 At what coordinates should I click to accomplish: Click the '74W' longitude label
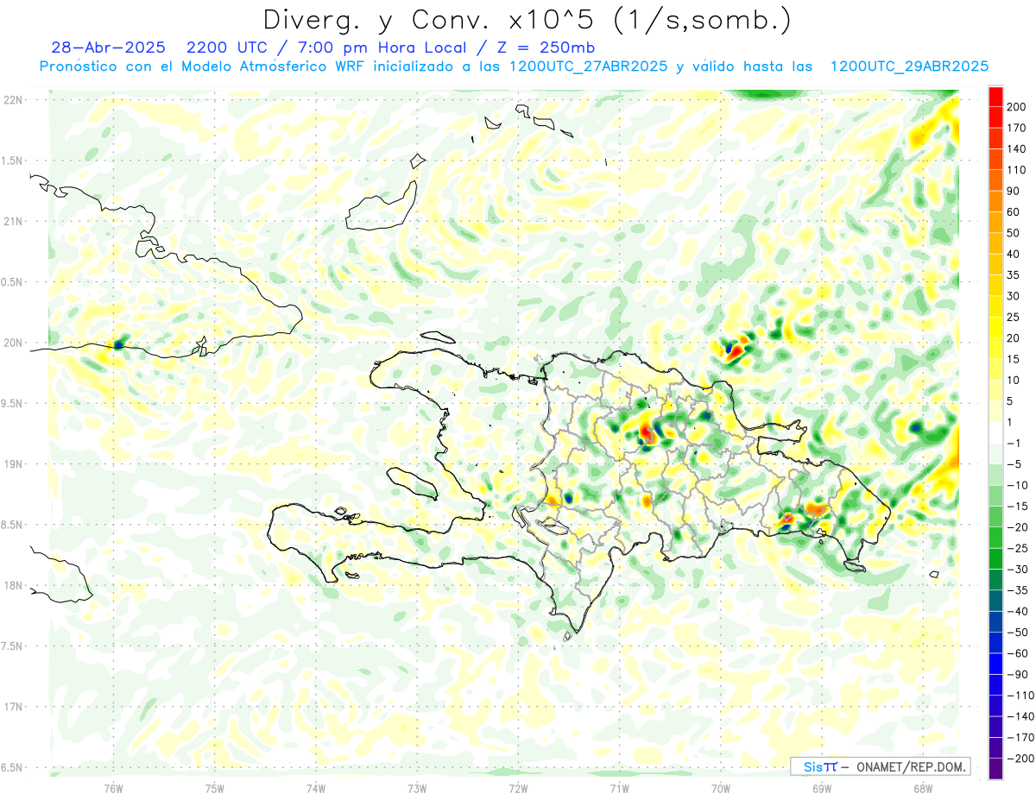[316, 789]
